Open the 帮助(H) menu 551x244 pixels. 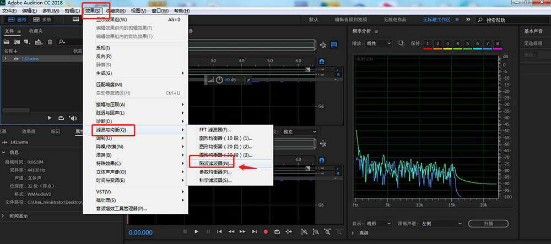182,11
